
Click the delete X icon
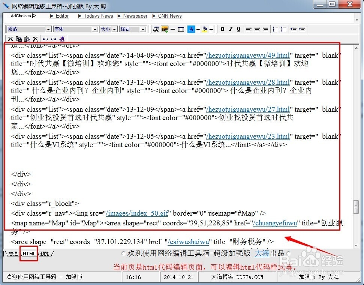point(35,39)
